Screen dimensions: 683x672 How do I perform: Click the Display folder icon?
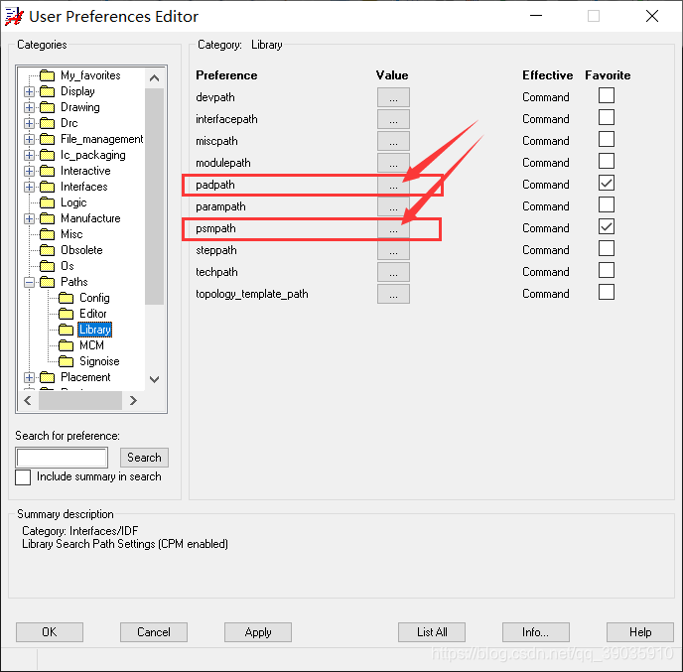coord(47,91)
